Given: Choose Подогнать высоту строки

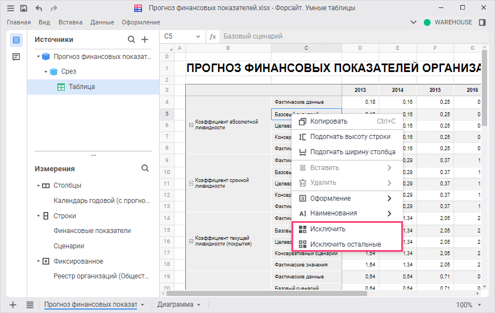Looking at the screenshot, I should pos(347,137).
